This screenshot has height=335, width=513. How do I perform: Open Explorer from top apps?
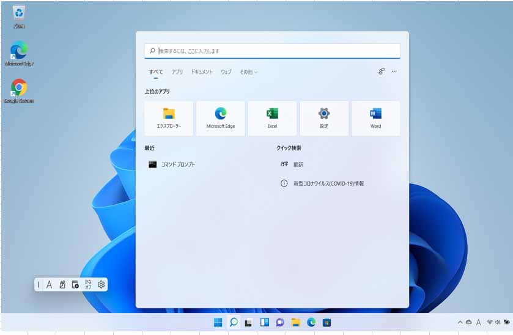(169, 118)
